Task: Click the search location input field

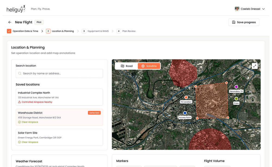Action: tap(59, 73)
